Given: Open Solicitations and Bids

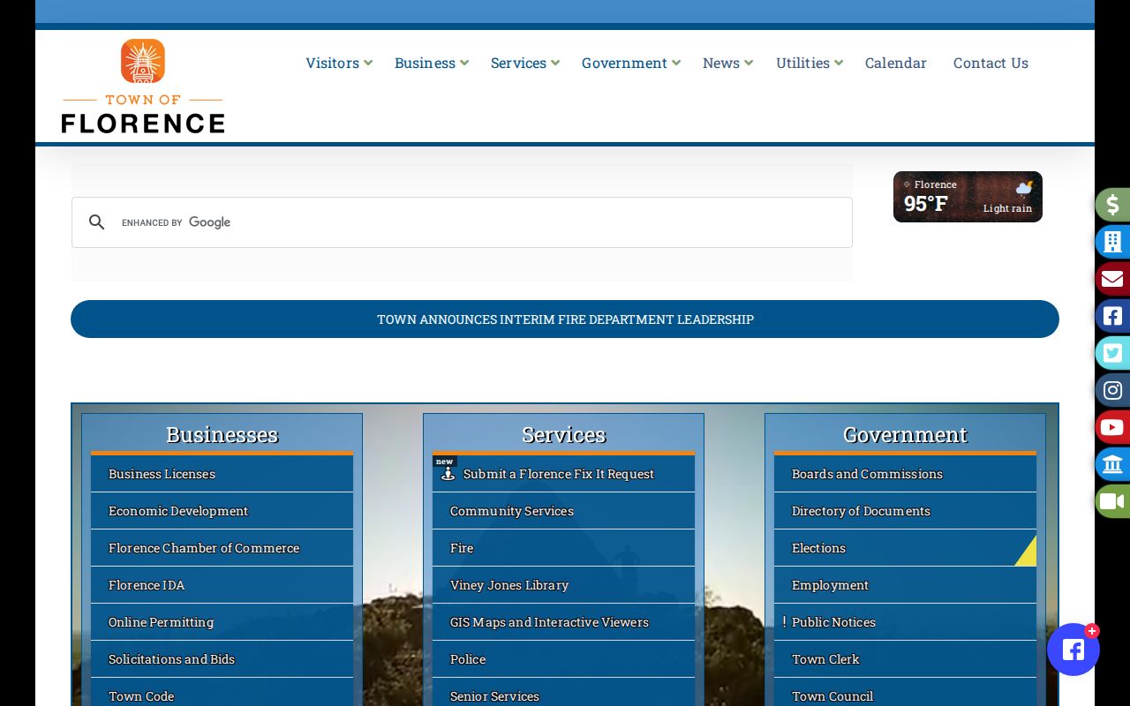Looking at the screenshot, I should tap(222, 659).
